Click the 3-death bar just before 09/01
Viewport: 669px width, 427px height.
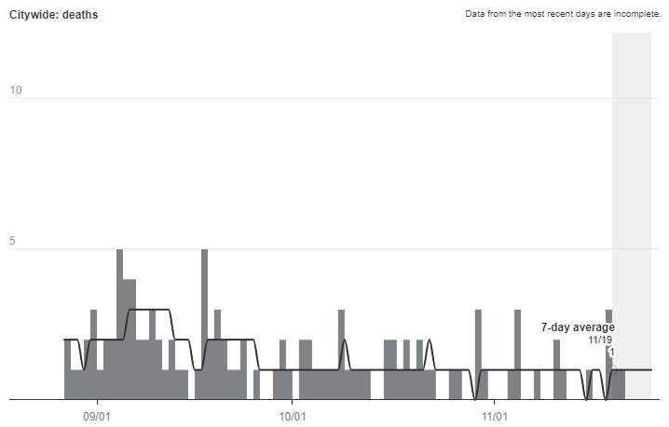point(93,354)
